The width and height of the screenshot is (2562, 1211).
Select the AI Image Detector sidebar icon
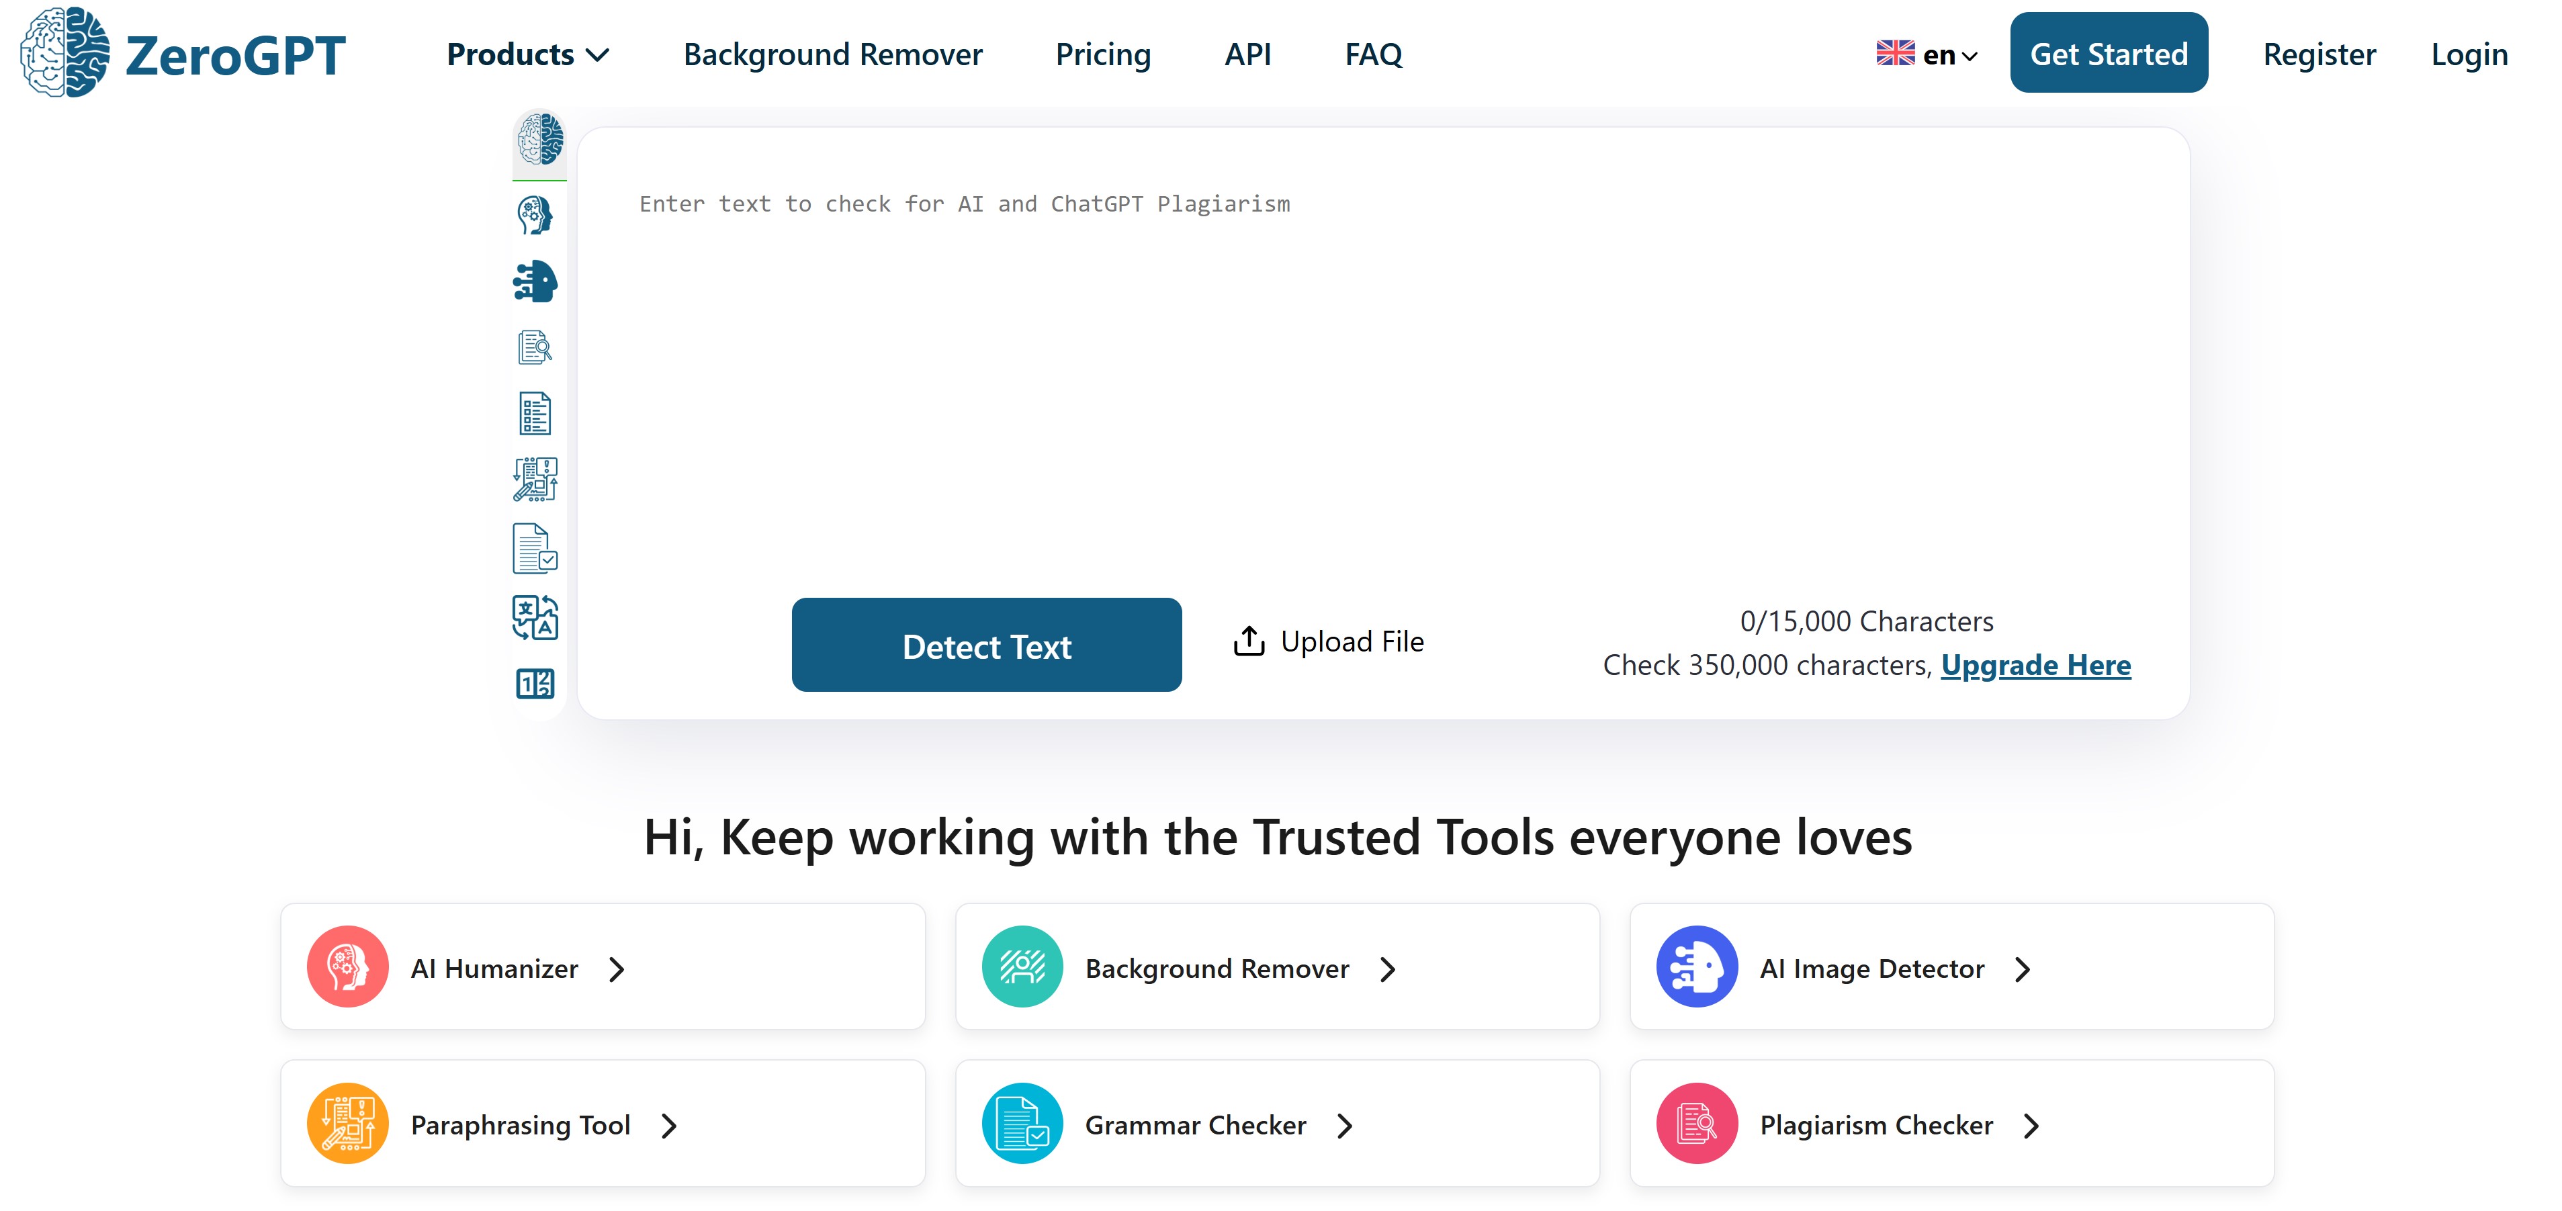[535, 281]
